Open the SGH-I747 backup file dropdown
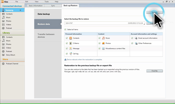The image size is (175, 104). [x=104, y=23]
